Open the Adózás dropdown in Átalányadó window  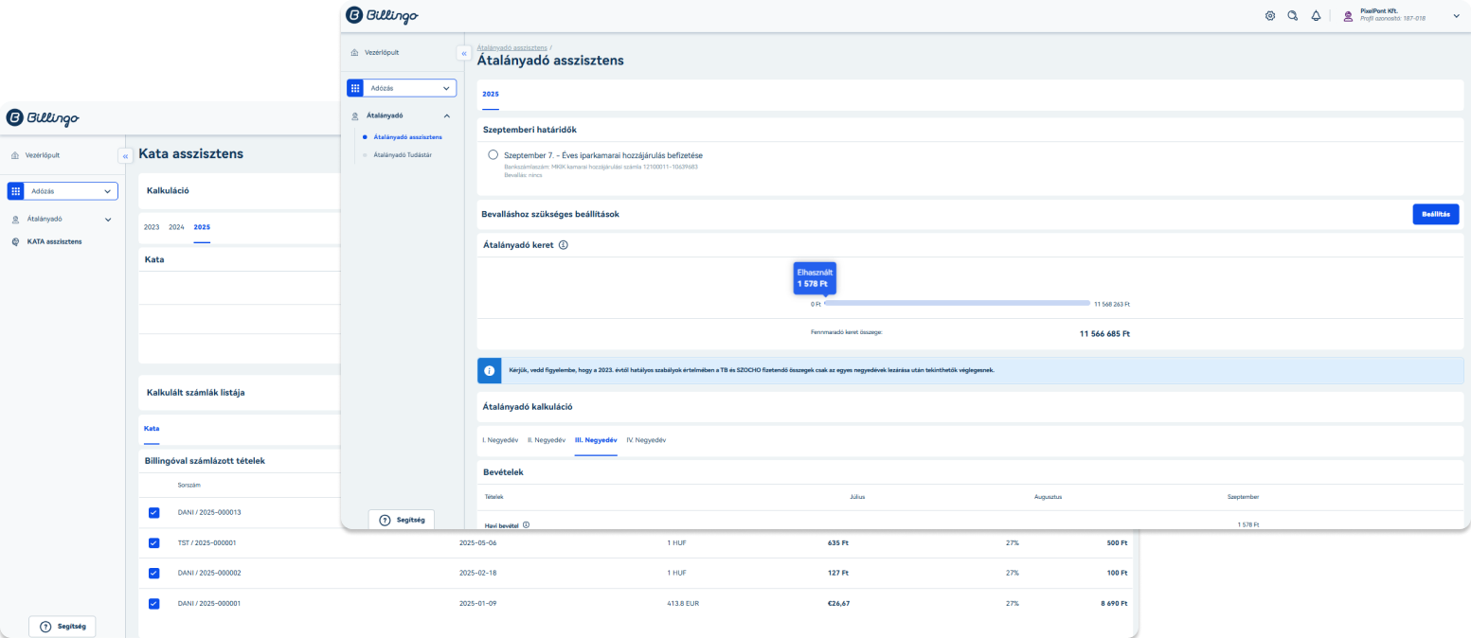tap(402, 88)
